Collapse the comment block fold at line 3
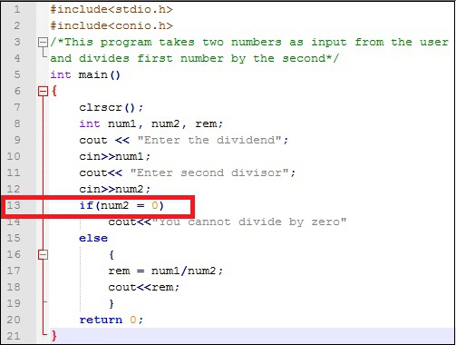456x345 pixels. 44,42
